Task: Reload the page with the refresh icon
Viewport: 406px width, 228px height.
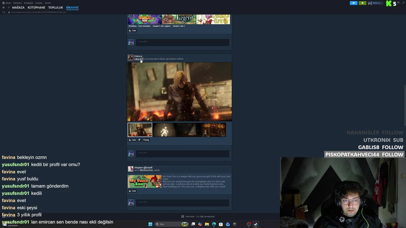Action: point(4,12)
